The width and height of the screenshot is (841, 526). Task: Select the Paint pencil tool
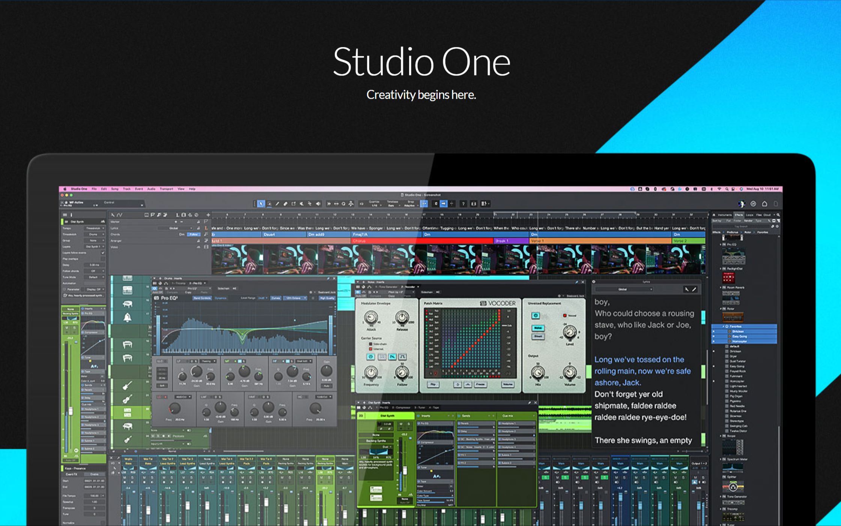click(277, 204)
